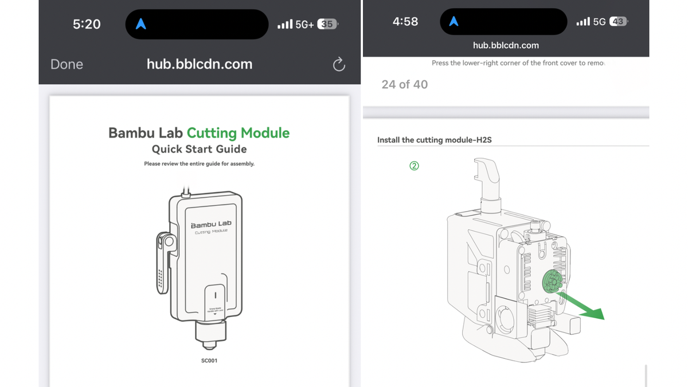The image size is (688, 387).
Task: Open the hub.bblcdn.com address bar
Action: click(199, 64)
